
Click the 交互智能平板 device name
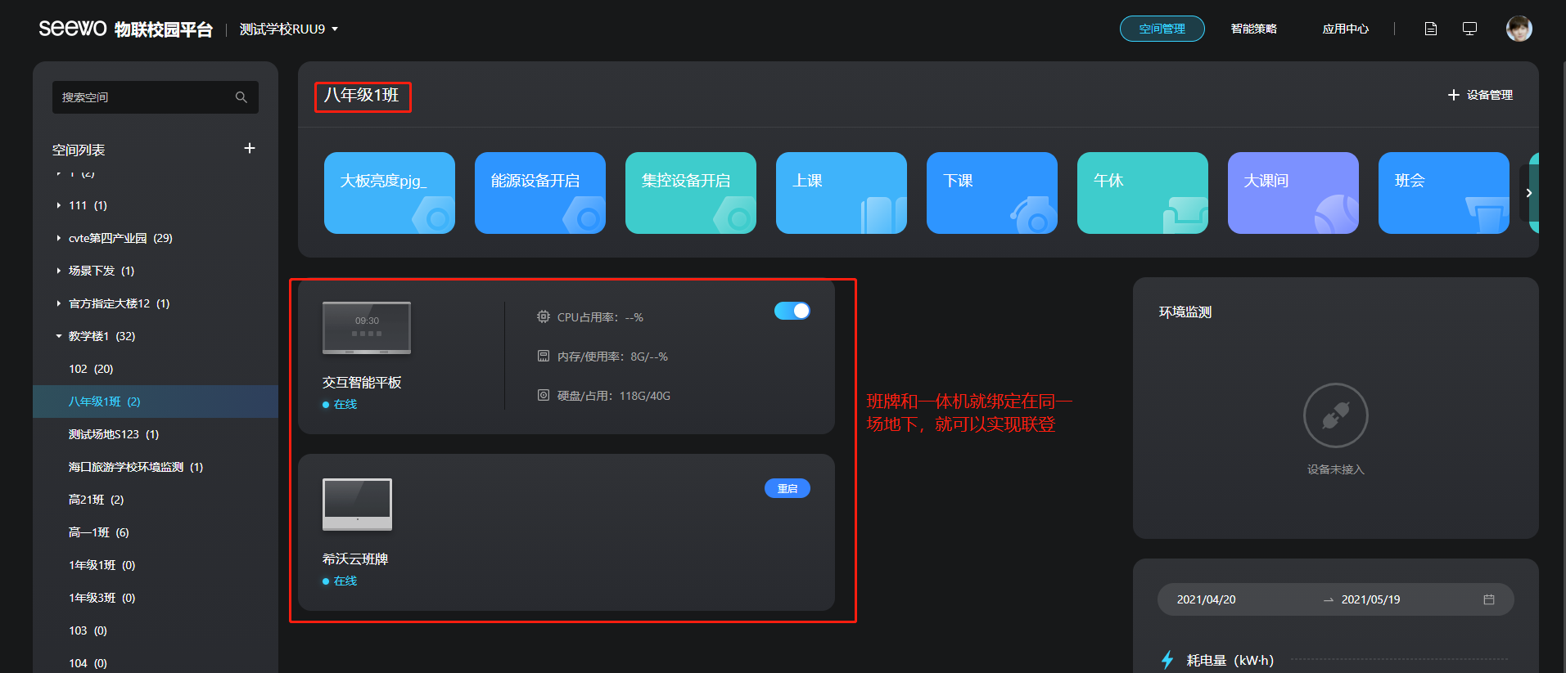pos(362,382)
